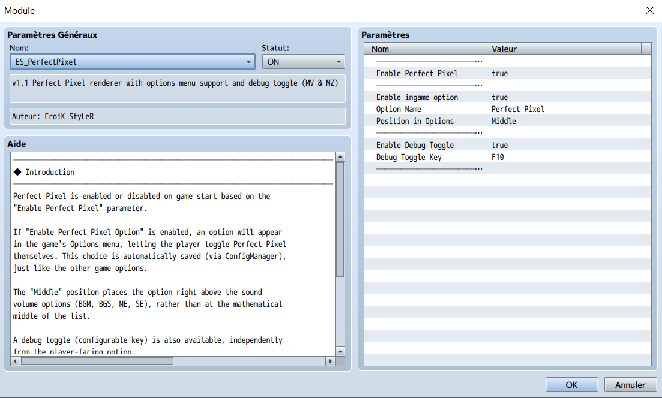Click the F10 debug key value

(498, 157)
